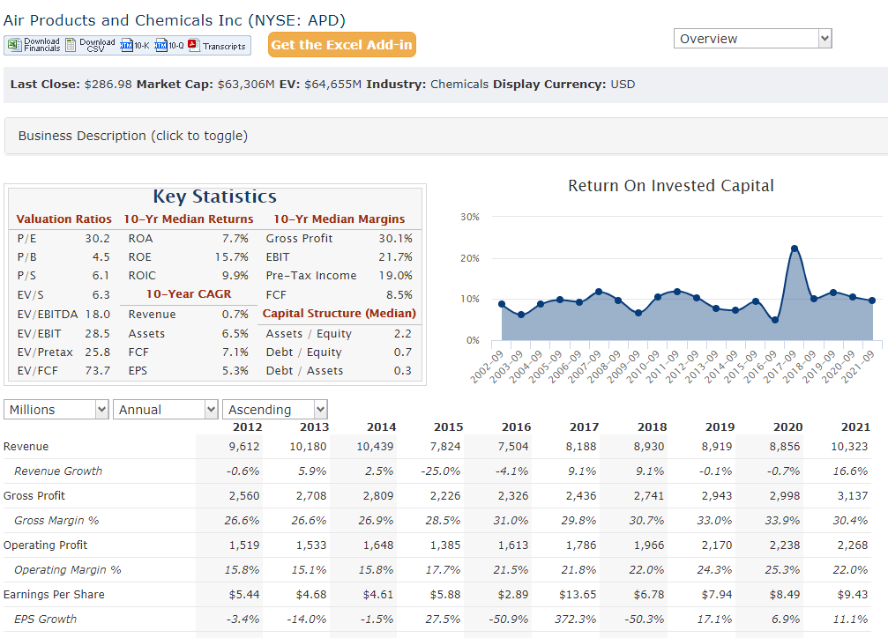Screen dimensions: 888x638
Task: Click the Gross Profit median margin 30.1%
Action: 395,238
